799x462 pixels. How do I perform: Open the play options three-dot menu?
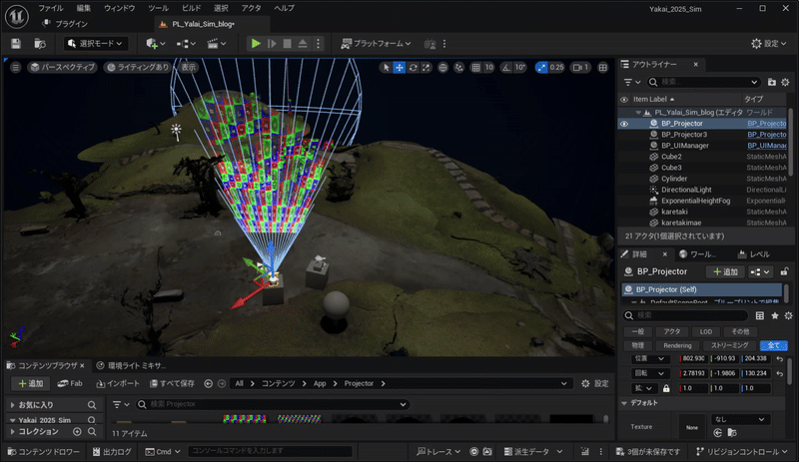click(318, 44)
